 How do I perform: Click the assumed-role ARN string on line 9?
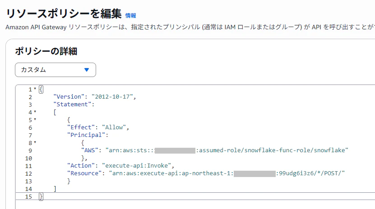(227, 150)
